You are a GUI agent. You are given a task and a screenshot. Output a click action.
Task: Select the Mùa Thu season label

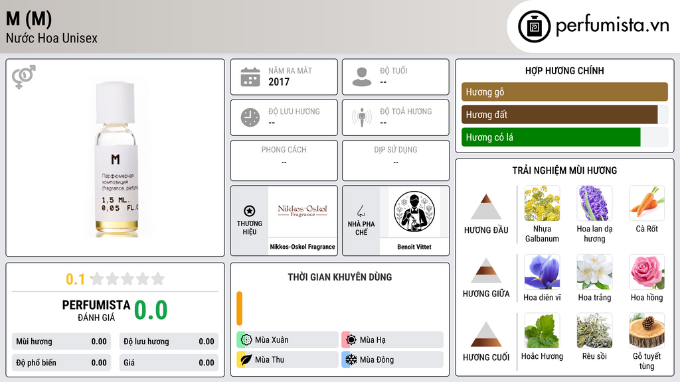click(x=270, y=359)
